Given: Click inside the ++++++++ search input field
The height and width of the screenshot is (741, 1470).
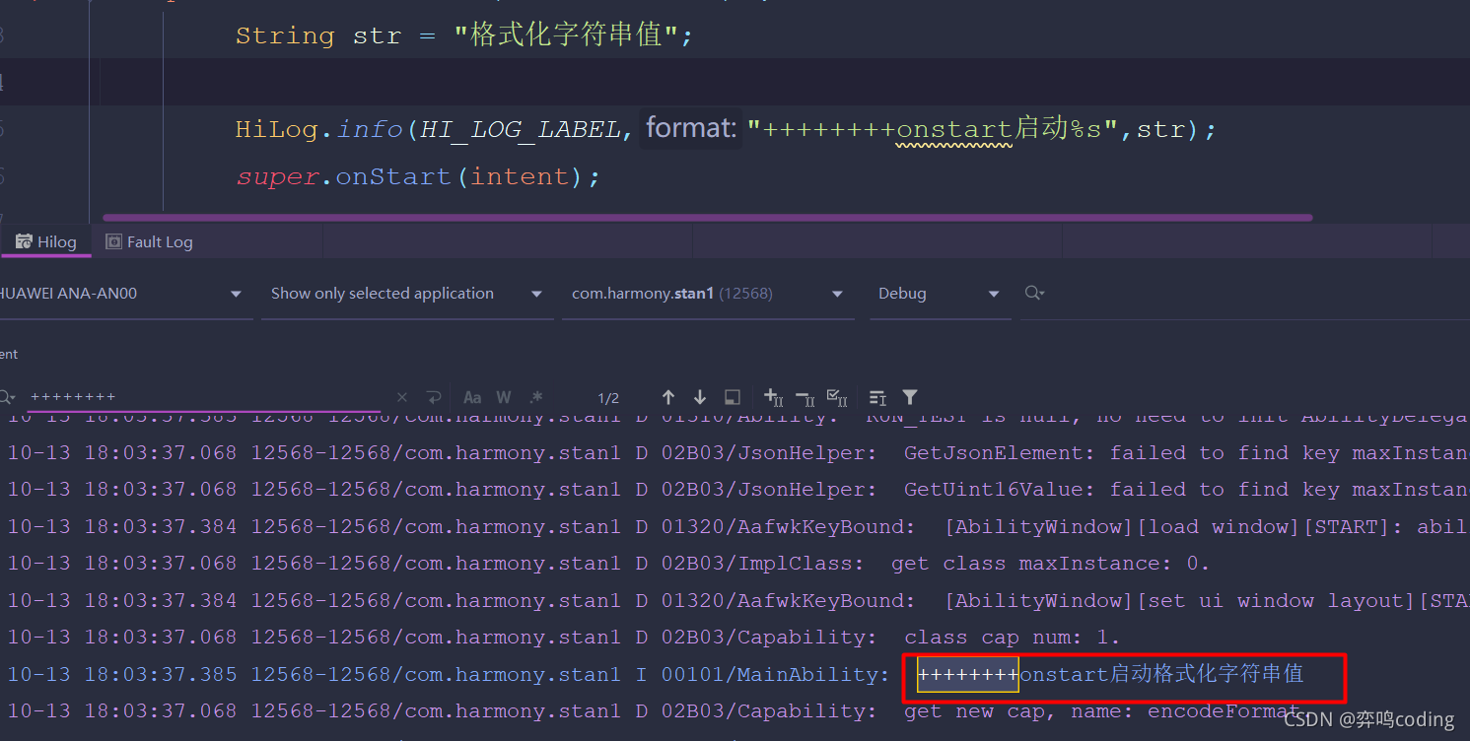Looking at the screenshot, I should 197,397.
